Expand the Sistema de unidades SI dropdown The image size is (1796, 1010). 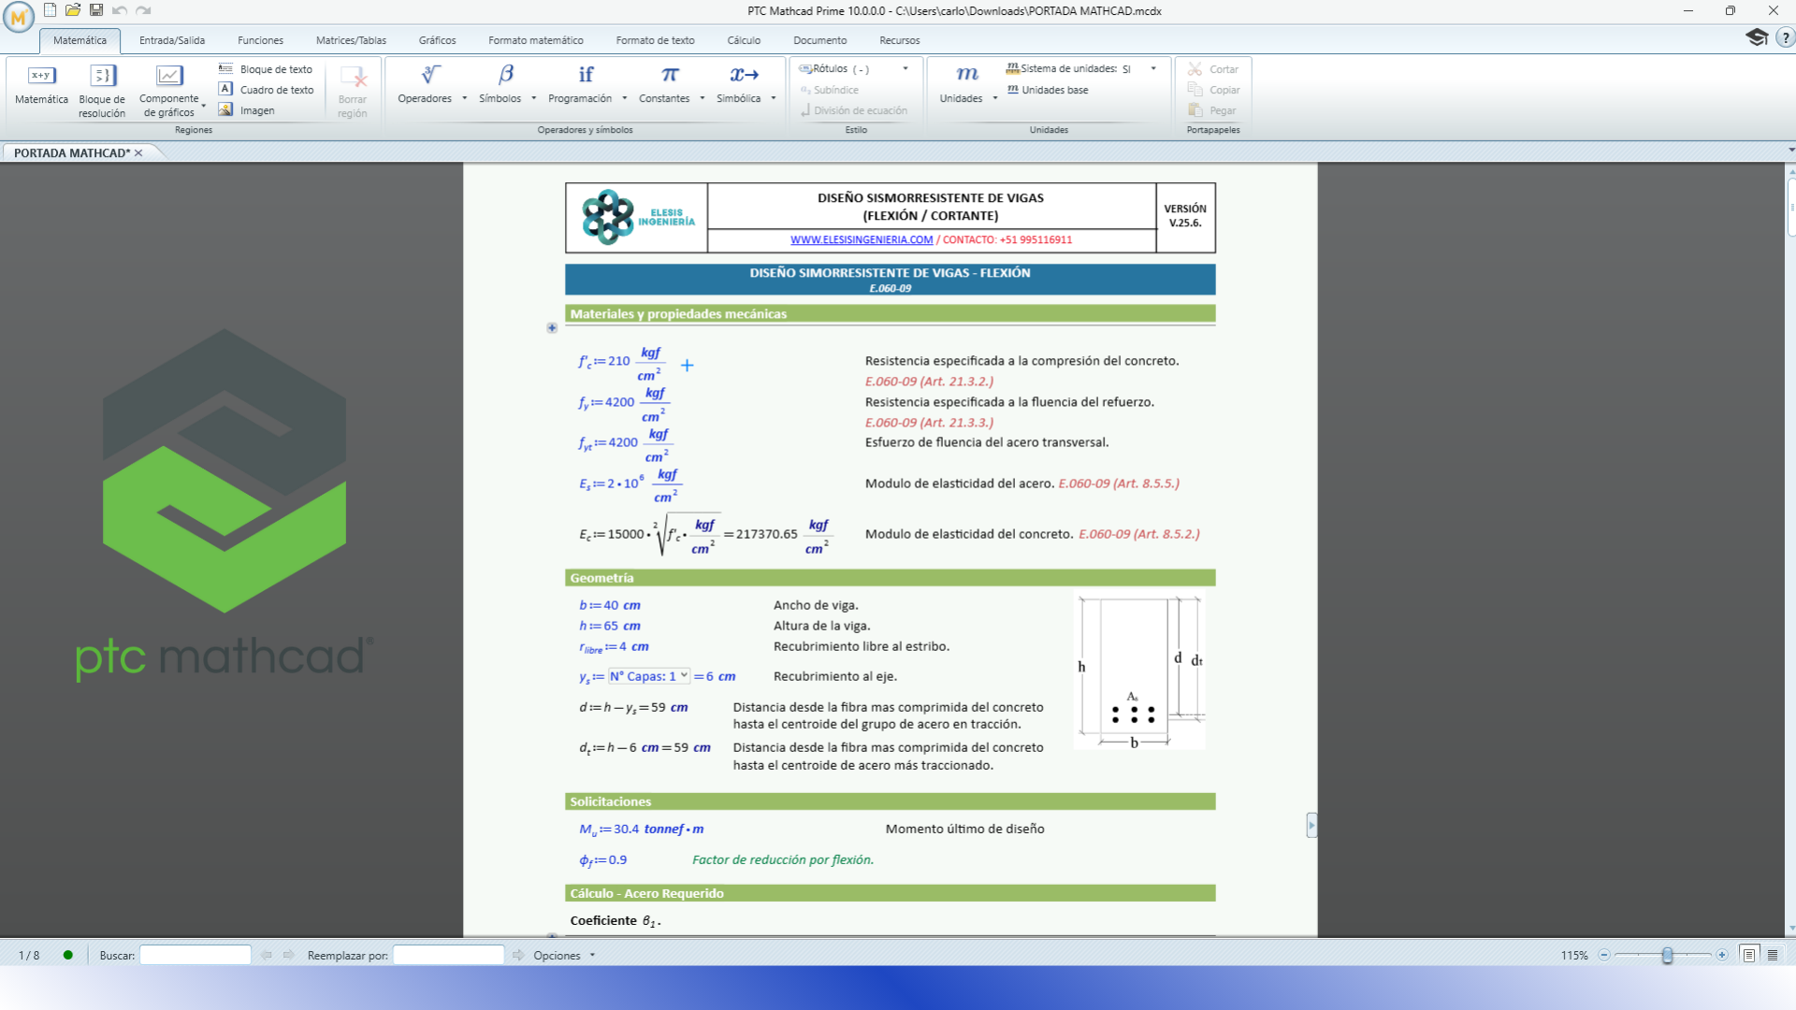tap(1153, 68)
